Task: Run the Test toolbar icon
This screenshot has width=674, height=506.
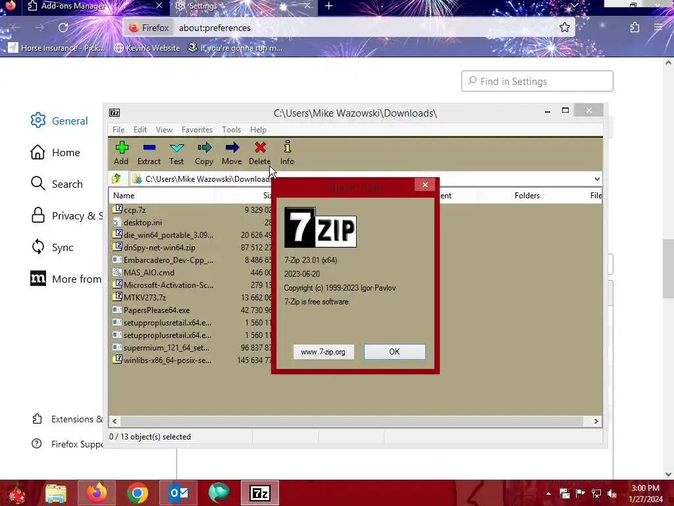Action: tap(176, 148)
